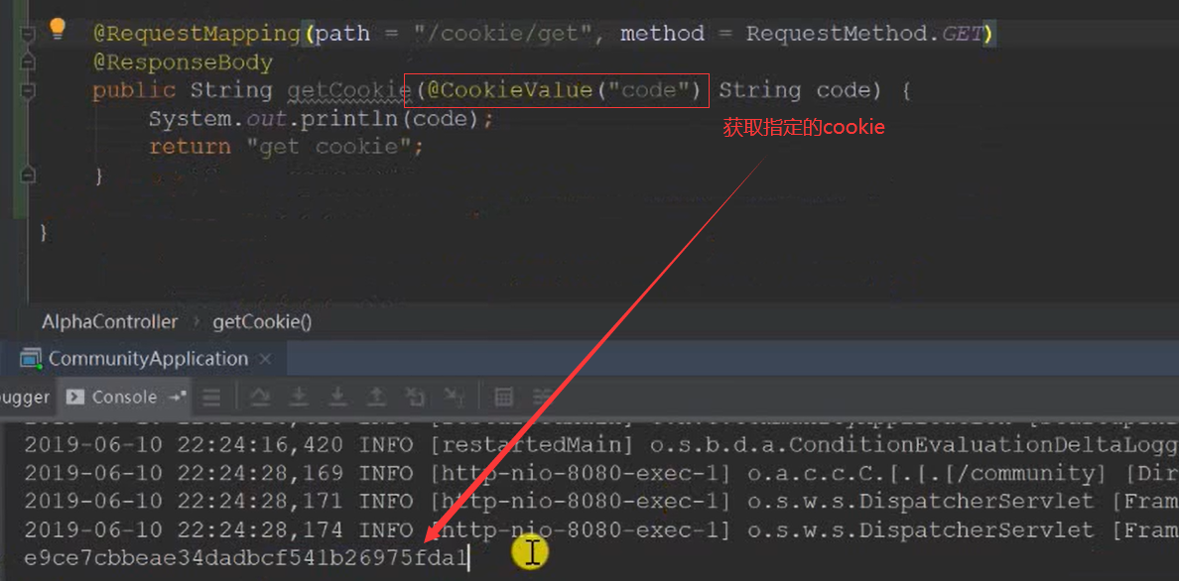This screenshot has width=1179, height=581.
Task: Click the @ResponseBody annotation
Action: 183,61
